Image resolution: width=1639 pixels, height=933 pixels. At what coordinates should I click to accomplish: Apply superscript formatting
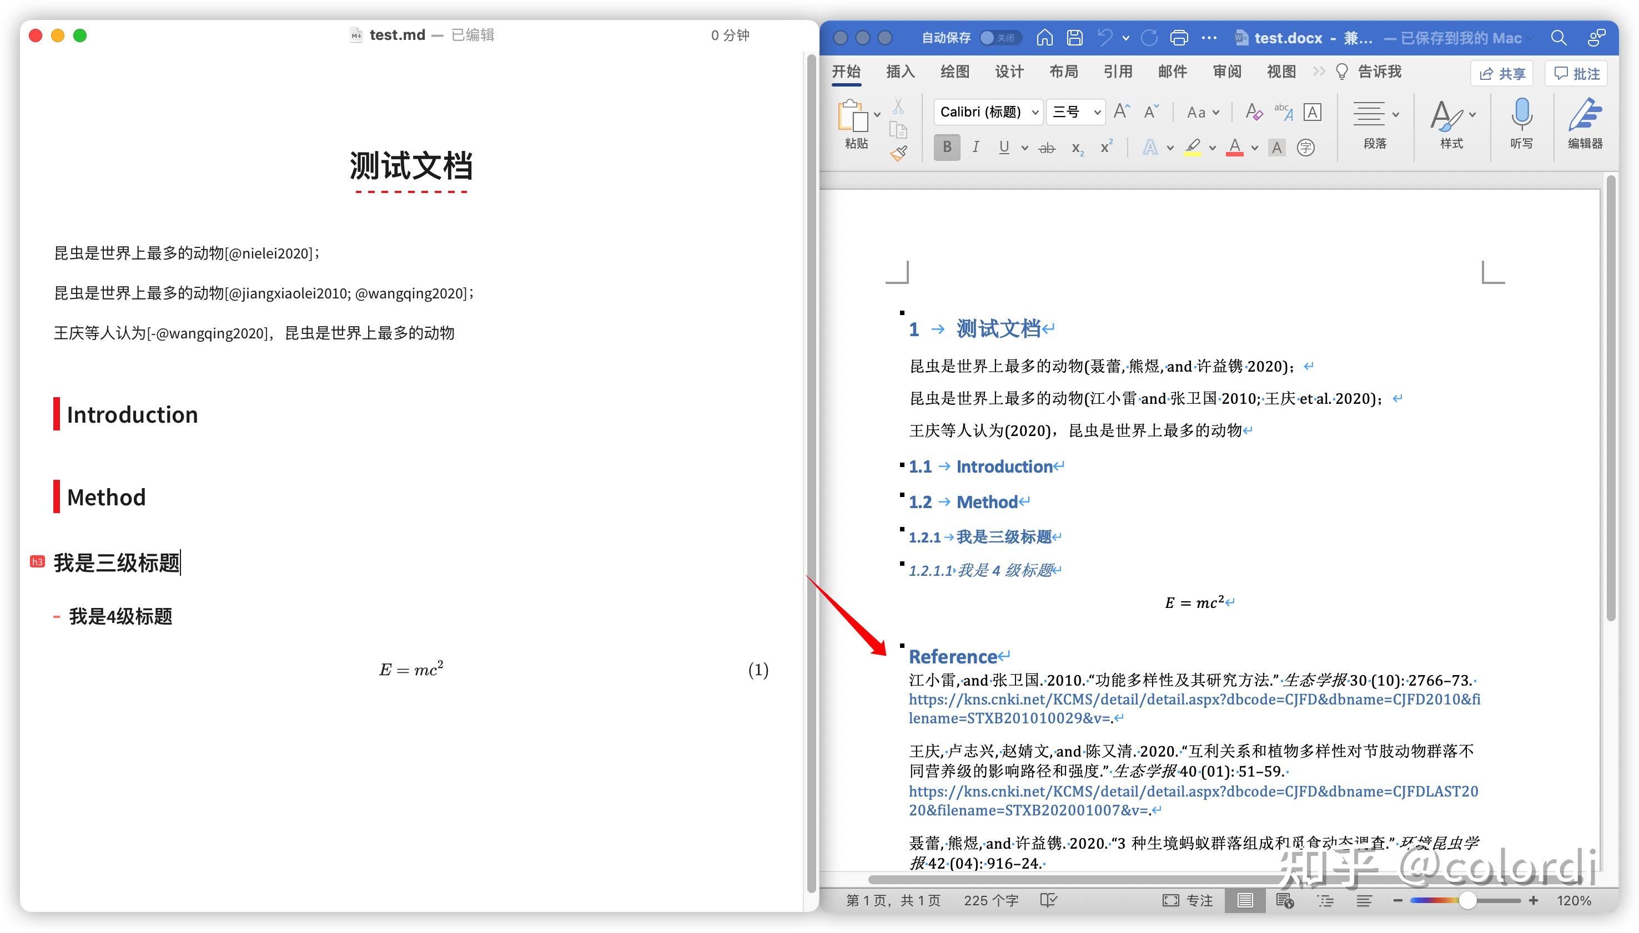pos(1106,147)
